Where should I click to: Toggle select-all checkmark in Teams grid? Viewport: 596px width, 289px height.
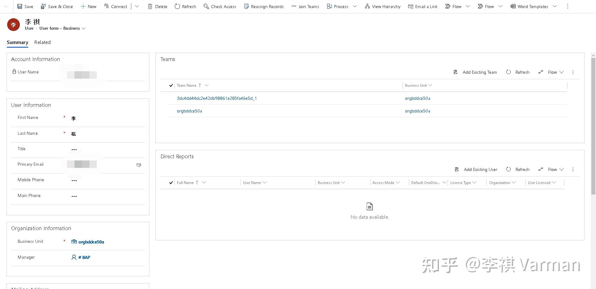[x=171, y=85]
